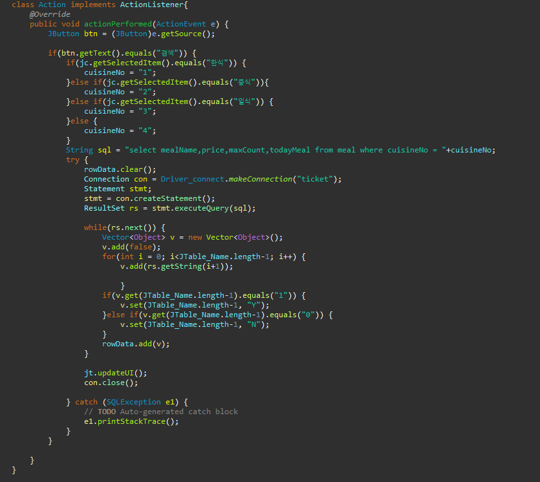
Task: Click 'updateUI' in jt.updateUI()
Action: (x=116, y=373)
